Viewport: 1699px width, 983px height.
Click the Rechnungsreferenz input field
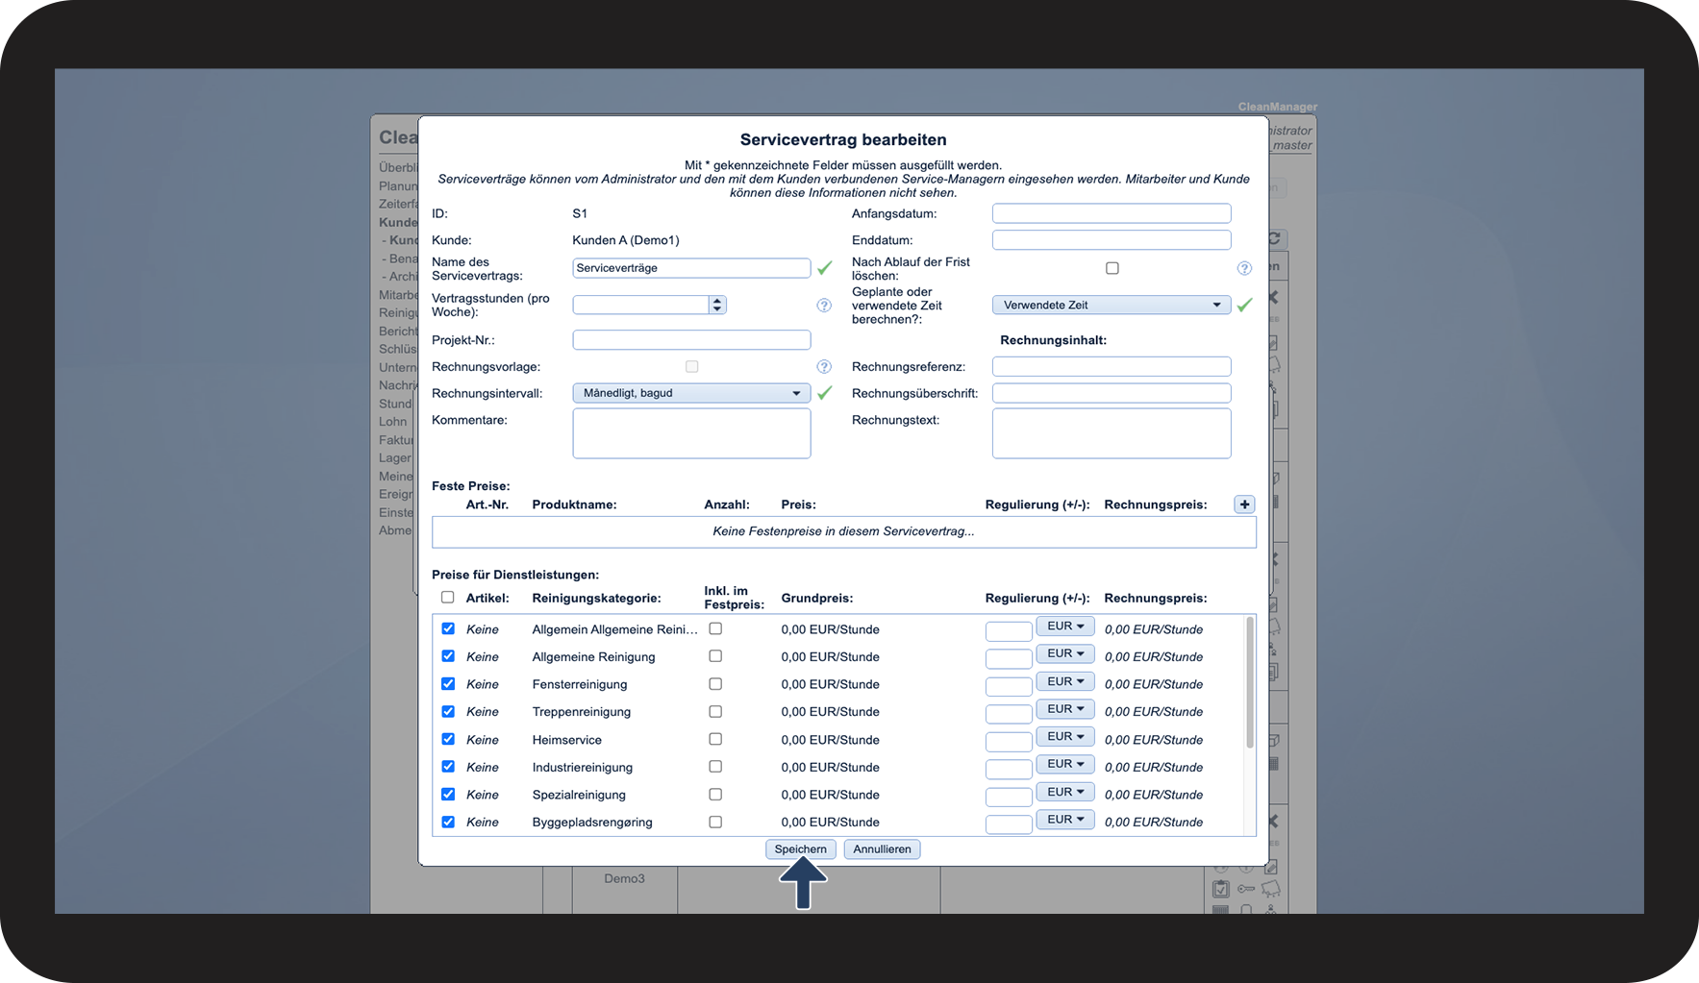coord(1112,367)
